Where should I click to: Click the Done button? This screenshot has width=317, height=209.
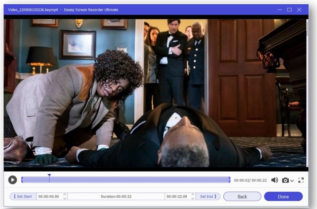[283, 197]
